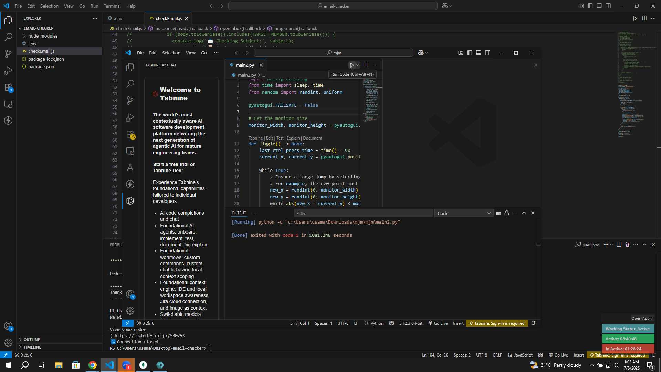This screenshot has width=661, height=372.
Task: Open Selection menu in the mjm window
Action: [171, 53]
